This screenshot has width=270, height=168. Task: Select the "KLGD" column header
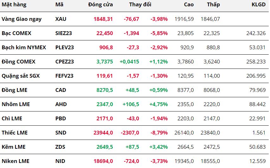tap(258, 5)
